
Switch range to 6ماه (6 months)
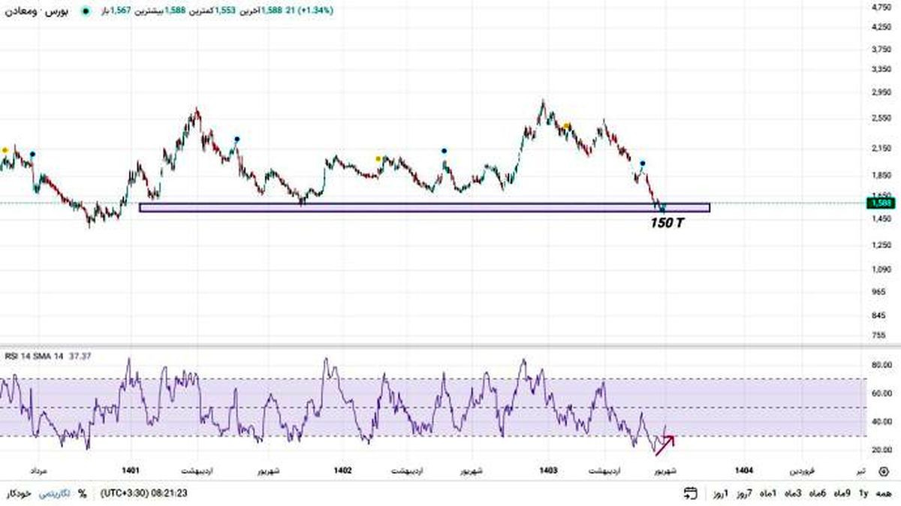click(x=818, y=493)
